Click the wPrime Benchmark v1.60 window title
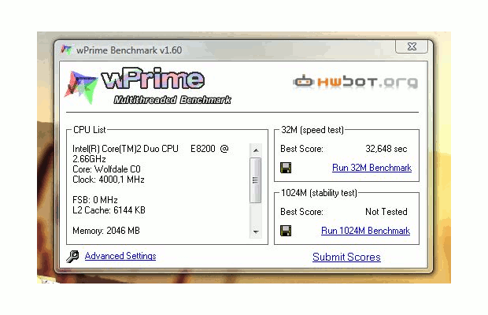This screenshot has height=315, width=488. pos(129,50)
